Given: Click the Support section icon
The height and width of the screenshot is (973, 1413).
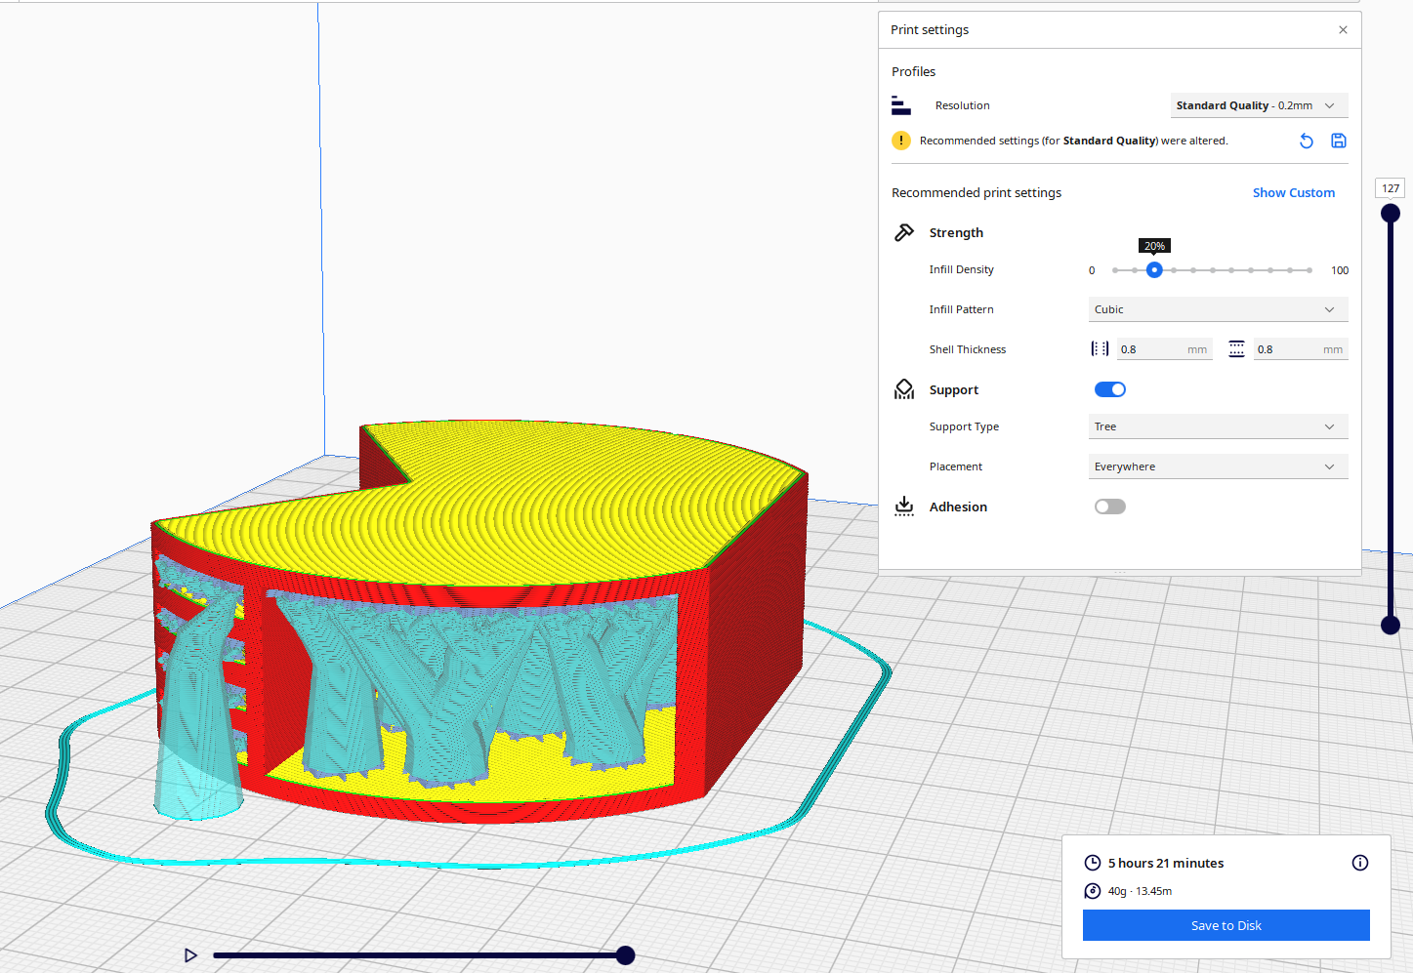Looking at the screenshot, I should tap(904, 388).
